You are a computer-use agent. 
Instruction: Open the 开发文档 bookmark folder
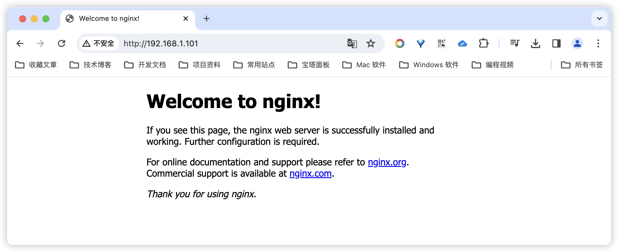[145, 65]
